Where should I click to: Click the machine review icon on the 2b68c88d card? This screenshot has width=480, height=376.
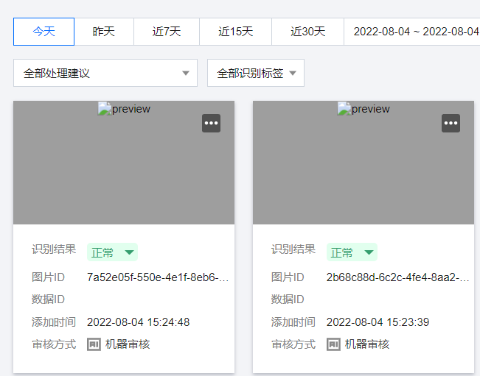[333, 344]
